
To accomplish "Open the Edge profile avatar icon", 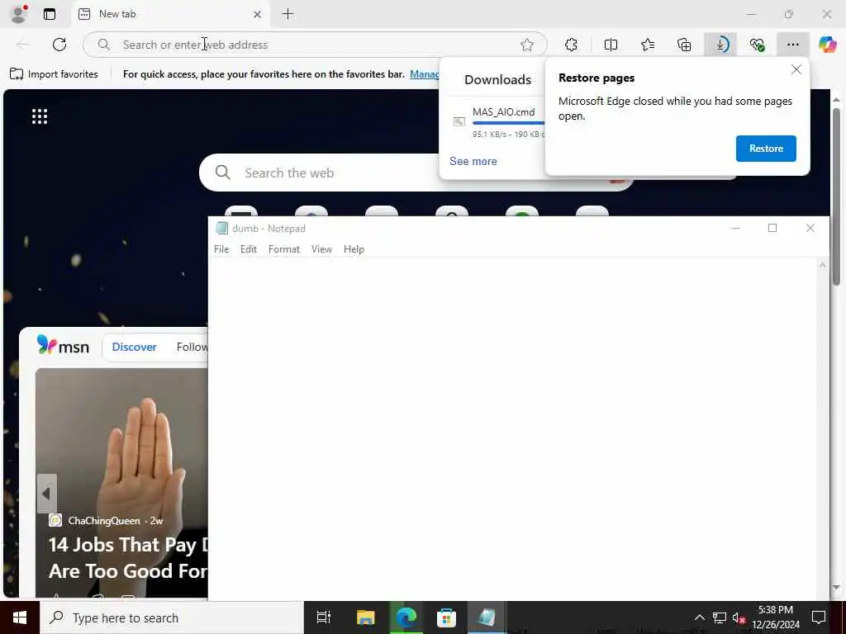I will click(20, 14).
